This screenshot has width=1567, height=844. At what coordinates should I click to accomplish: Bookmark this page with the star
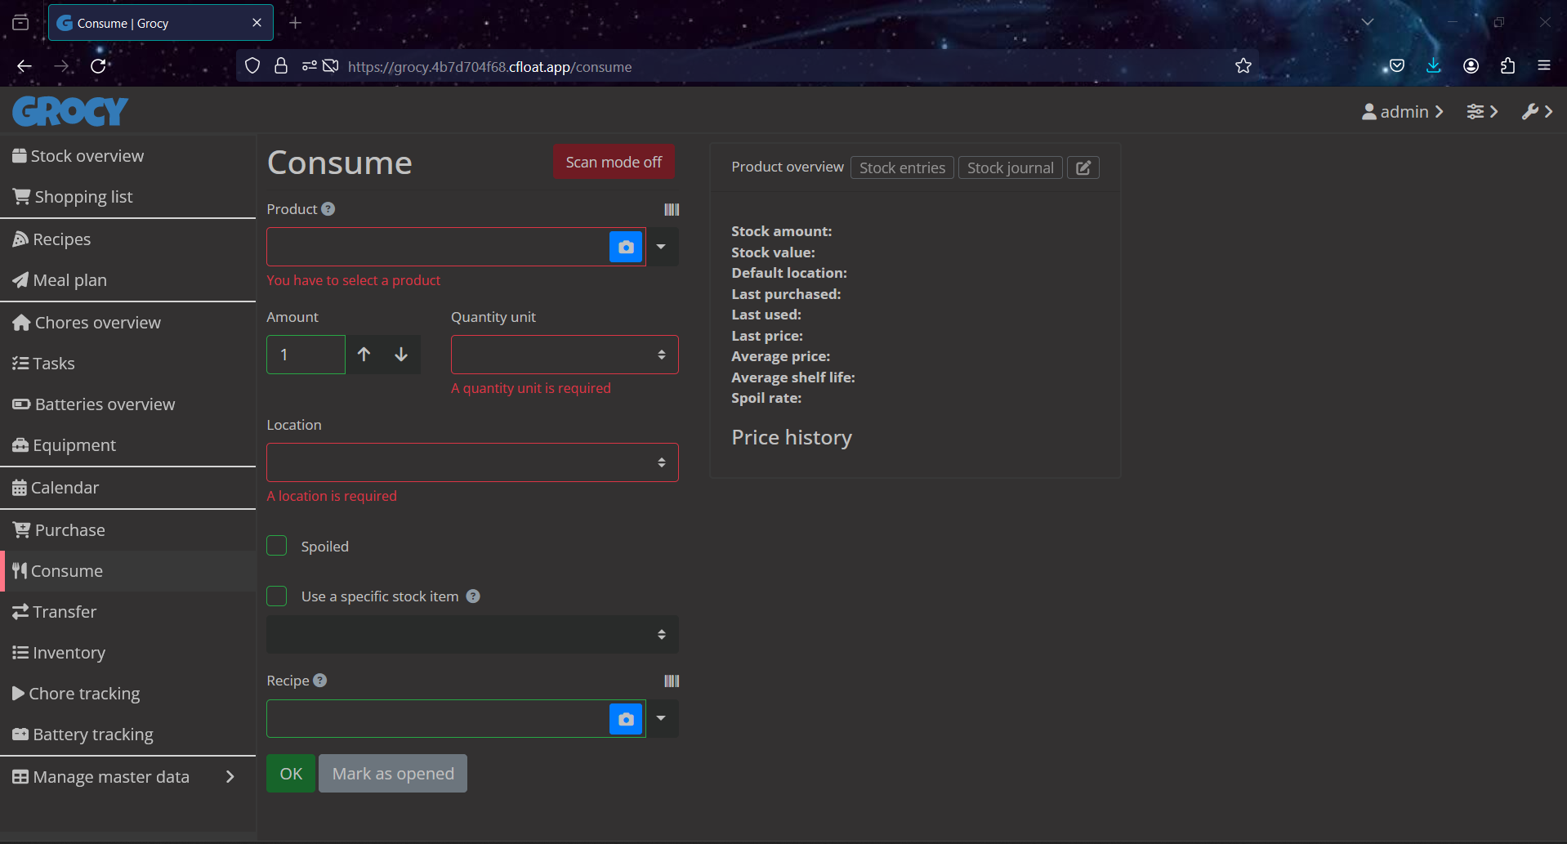click(1243, 66)
